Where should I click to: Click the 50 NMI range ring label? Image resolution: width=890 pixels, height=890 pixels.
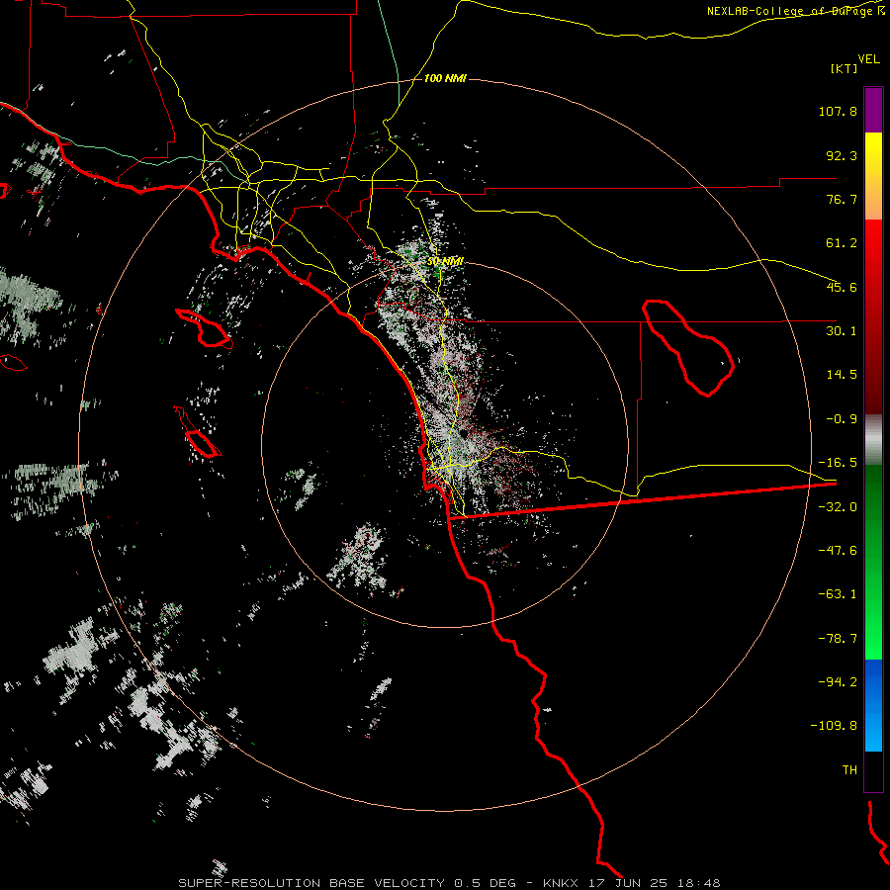click(x=445, y=262)
